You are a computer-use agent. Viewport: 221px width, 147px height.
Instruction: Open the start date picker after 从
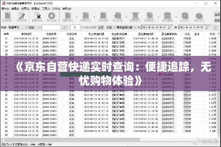[x=171, y=27]
